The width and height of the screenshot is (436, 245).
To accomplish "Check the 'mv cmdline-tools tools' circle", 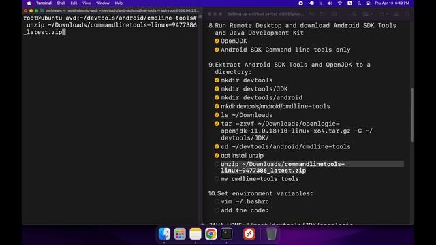I will 217,179.
